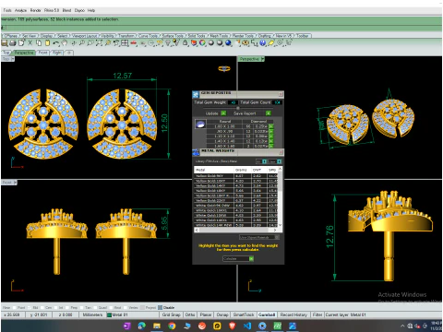This screenshot has width=443, height=332.
Task: Toggle the Perp osnap checkbox
Action: (67, 308)
